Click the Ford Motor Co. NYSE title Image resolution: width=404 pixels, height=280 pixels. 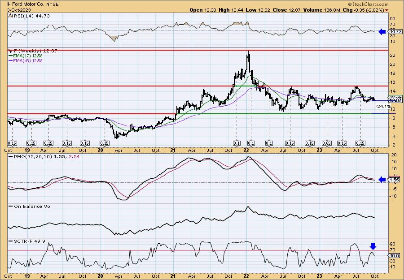[33, 4]
